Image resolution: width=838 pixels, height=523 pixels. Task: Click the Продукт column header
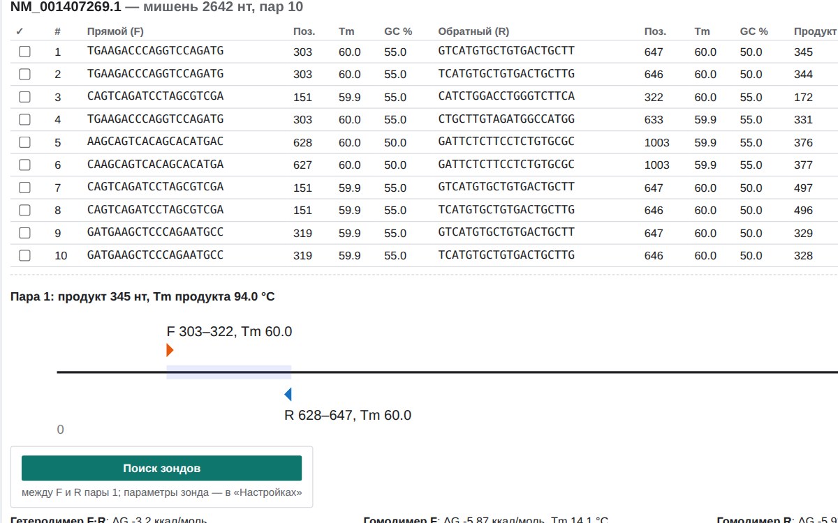coord(815,31)
